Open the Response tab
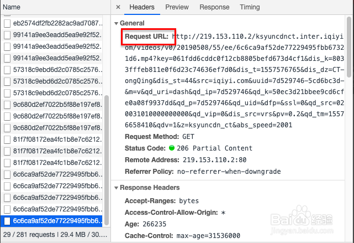Screen dimensions: 354x243 214,7
